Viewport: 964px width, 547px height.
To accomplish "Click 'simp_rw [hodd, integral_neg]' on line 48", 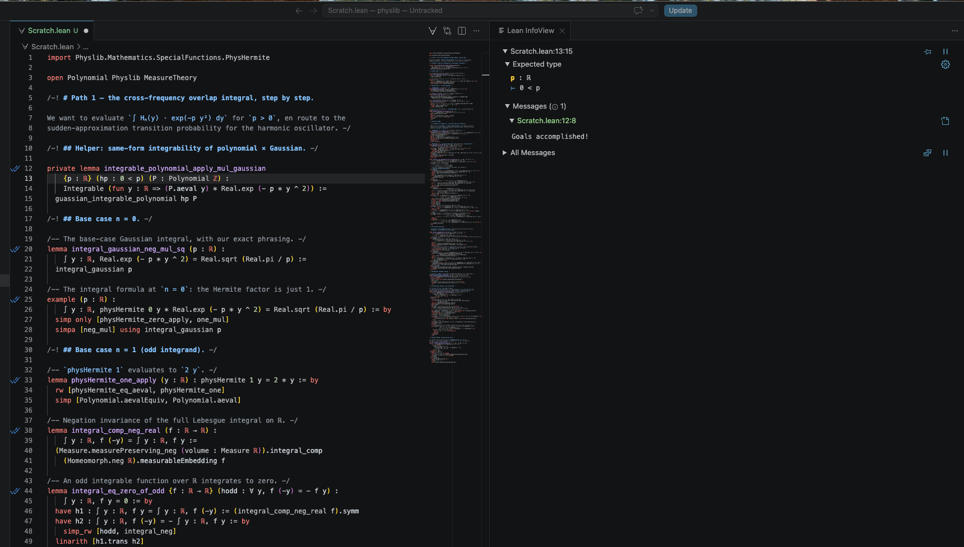I will point(120,531).
